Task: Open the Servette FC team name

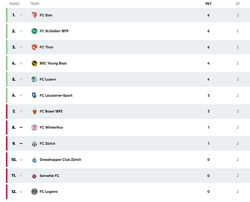Action: point(49,176)
